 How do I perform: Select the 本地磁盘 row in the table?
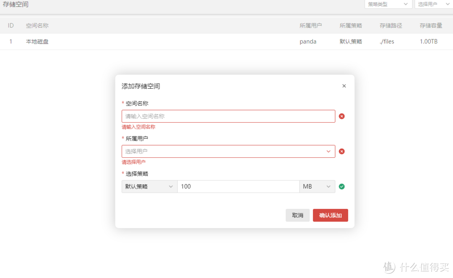pyautogui.click(x=37, y=41)
